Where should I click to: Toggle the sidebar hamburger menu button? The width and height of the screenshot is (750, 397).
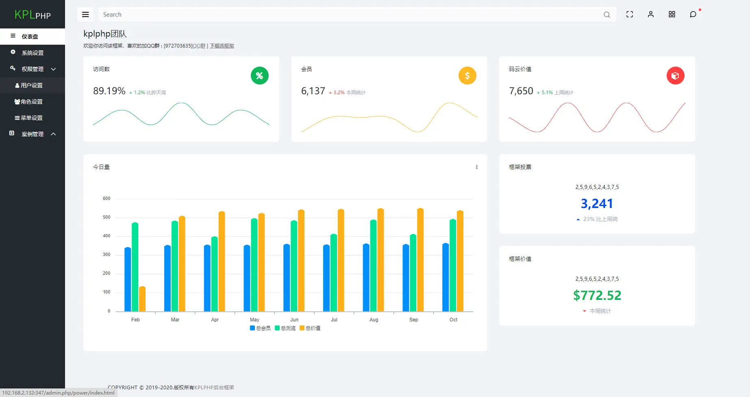[85, 15]
